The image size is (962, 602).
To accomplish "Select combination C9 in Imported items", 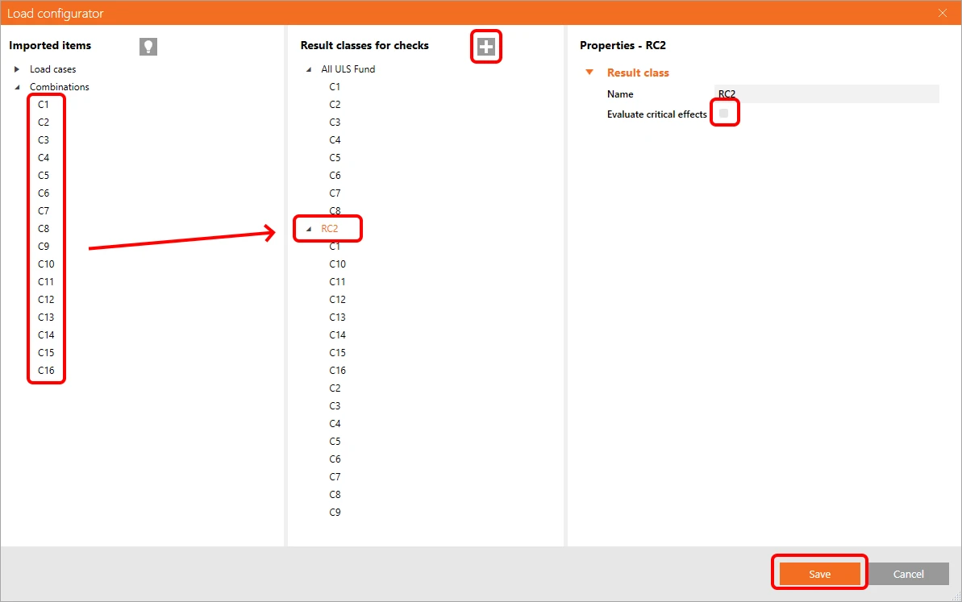I will pyautogui.click(x=44, y=247).
